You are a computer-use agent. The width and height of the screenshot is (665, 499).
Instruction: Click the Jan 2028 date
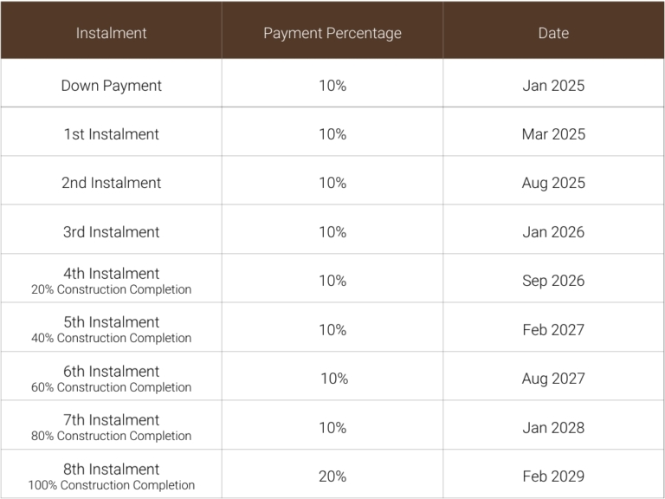553,428
